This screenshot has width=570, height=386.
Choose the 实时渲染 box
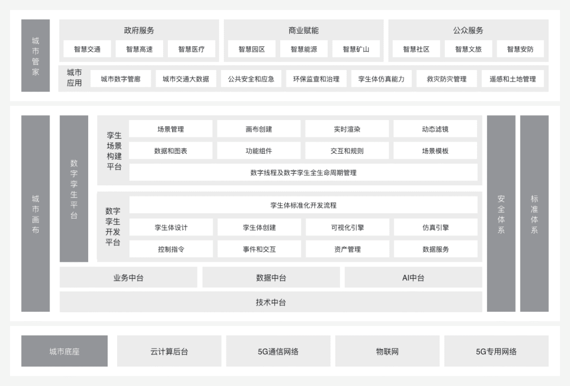coord(347,129)
